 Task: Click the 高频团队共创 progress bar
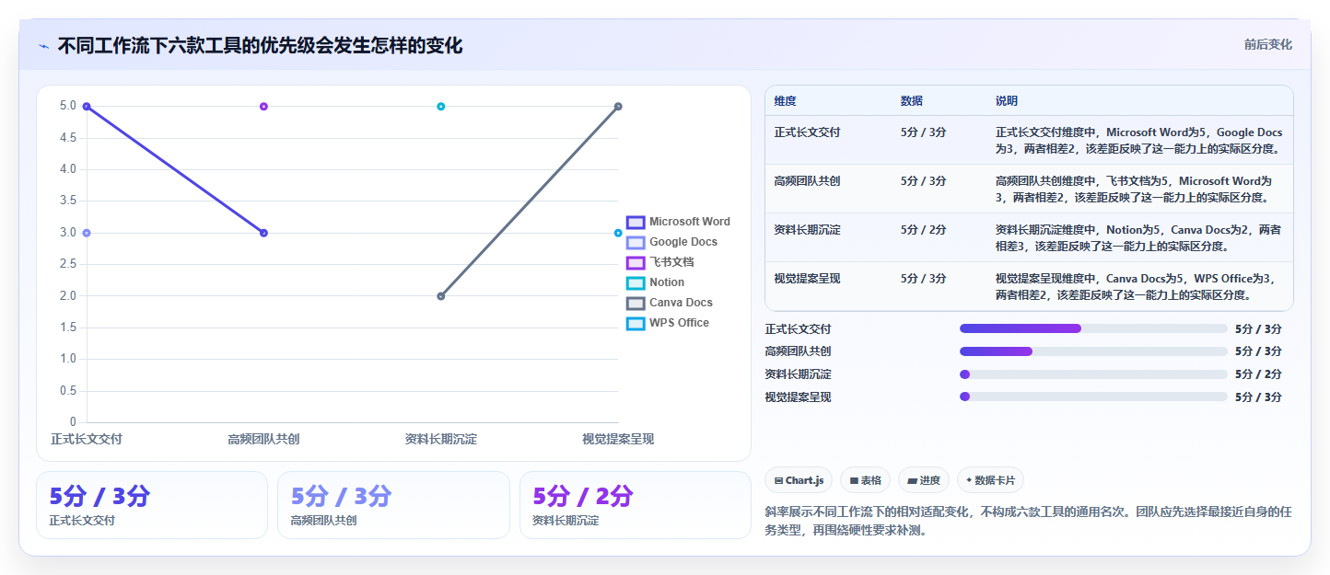1093,351
